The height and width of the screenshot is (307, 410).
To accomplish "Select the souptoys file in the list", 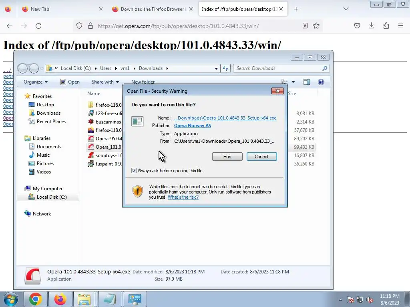I will (x=105, y=155).
